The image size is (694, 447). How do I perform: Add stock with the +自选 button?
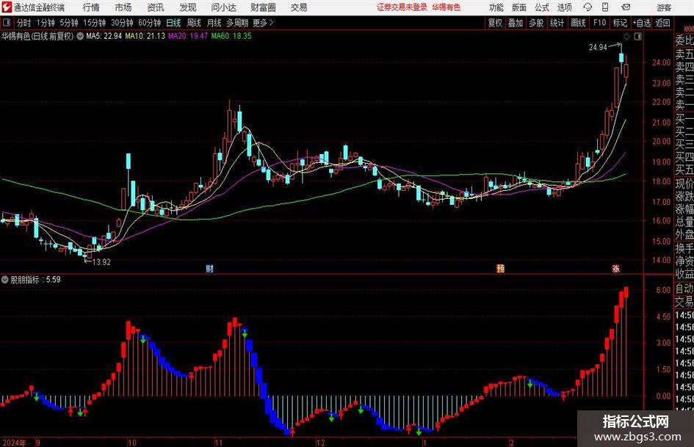tap(641, 23)
